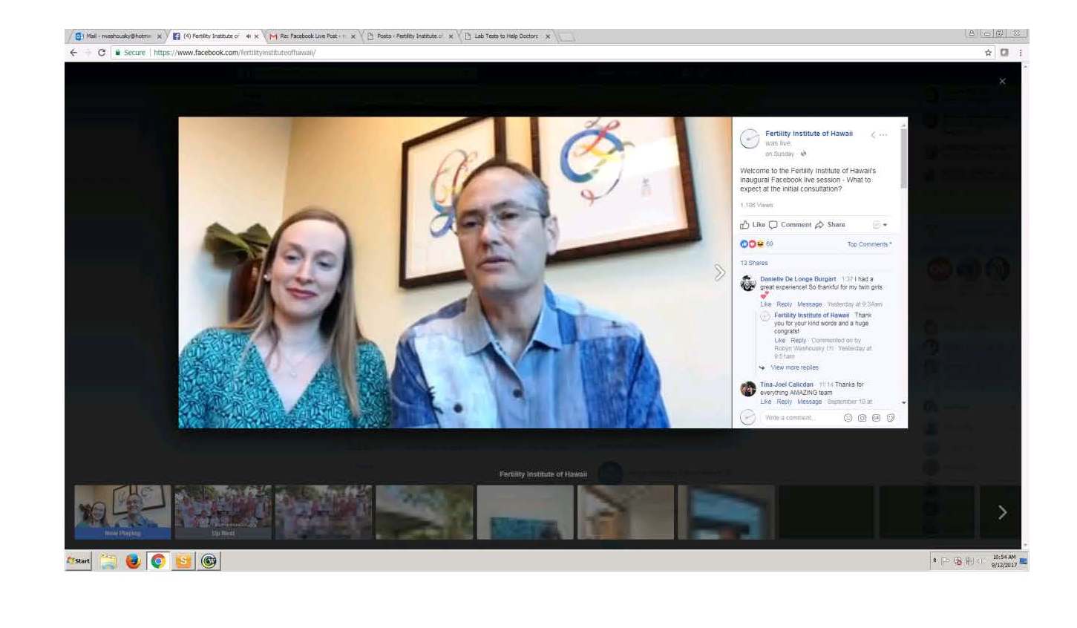Click View more replies link

(794, 367)
